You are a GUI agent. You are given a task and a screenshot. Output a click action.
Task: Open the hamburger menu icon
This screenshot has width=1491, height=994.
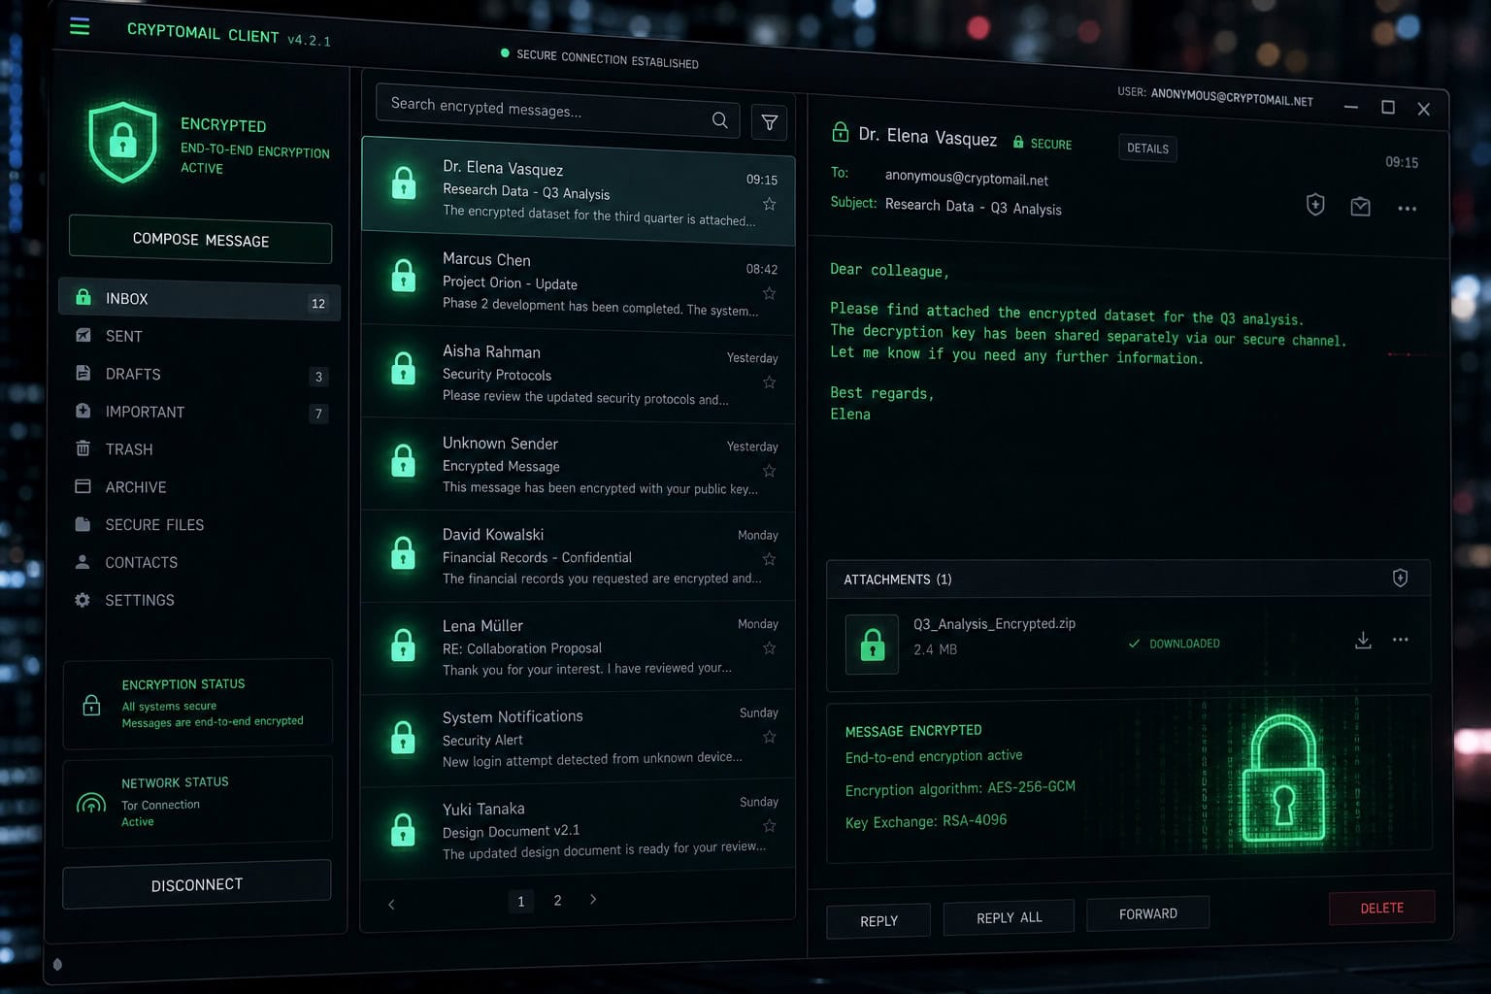click(80, 26)
